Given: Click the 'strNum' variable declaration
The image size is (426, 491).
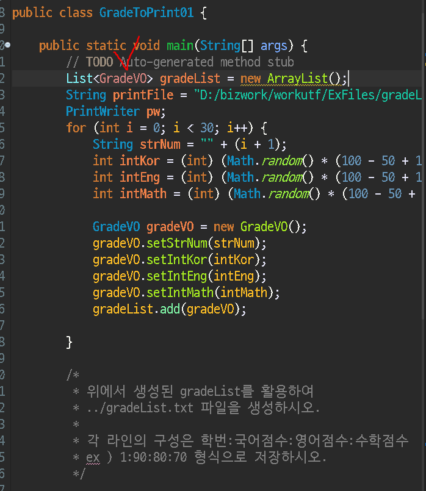Looking at the screenshot, I should tap(160, 145).
